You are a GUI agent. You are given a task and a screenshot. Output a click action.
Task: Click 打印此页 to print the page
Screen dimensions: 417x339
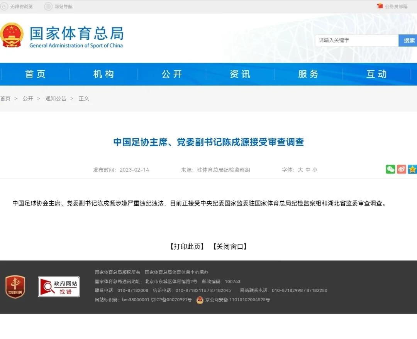click(x=187, y=246)
